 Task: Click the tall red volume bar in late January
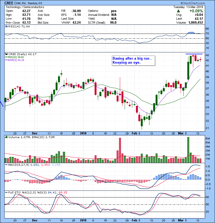tap(120, 150)
